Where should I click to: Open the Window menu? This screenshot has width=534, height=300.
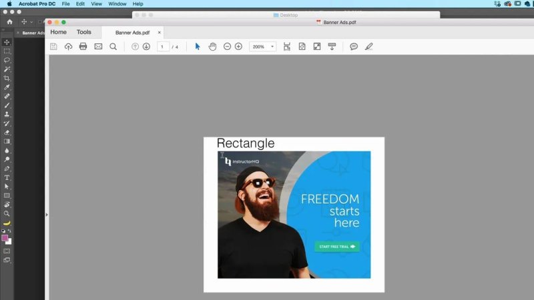117,4
